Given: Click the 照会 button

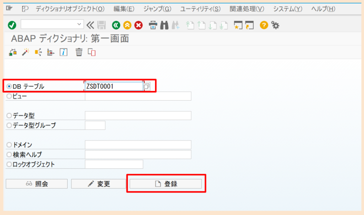Looking at the screenshot, I should point(36,183).
